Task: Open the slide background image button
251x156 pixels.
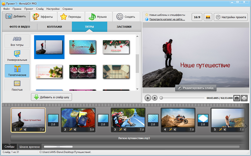Action: pos(208,17)
